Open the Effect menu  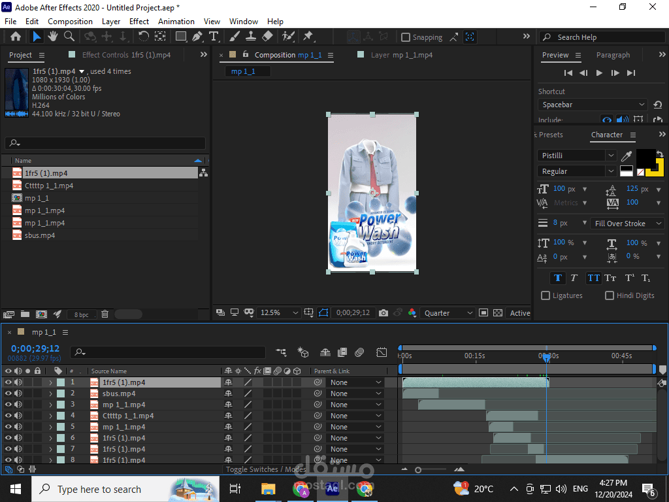[139, 22]
